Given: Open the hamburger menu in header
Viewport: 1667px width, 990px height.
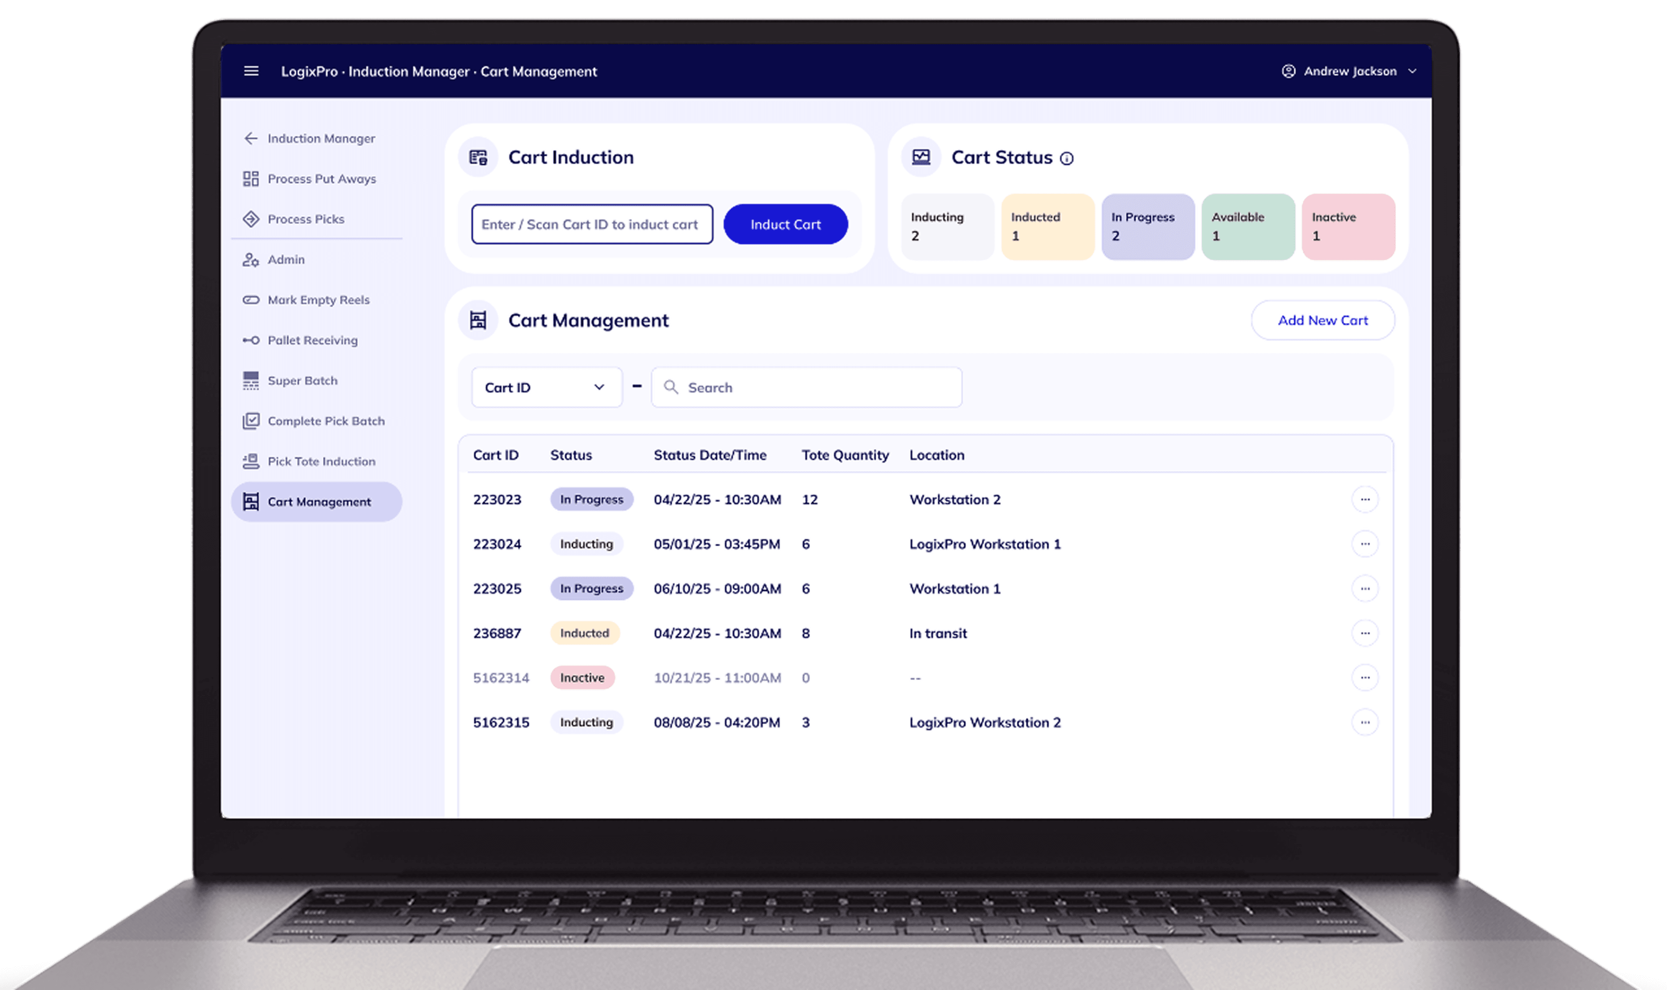Looking at the screenshot, I should click(x=251, y=71).
